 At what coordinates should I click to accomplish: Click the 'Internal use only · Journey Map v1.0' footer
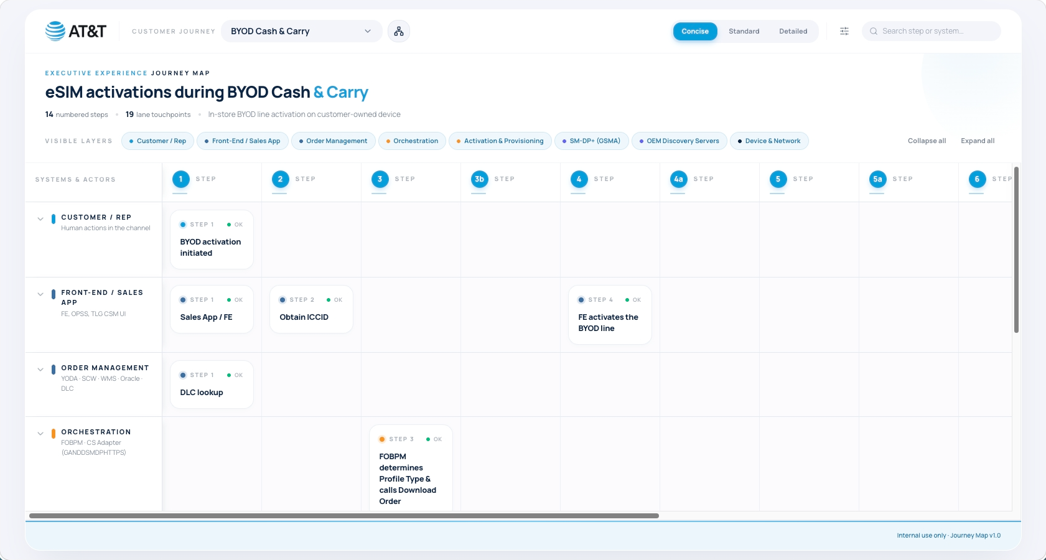click(948, 536)
